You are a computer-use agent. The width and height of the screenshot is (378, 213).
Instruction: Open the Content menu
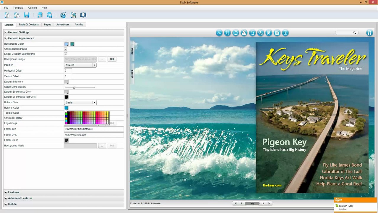point(33,8)
